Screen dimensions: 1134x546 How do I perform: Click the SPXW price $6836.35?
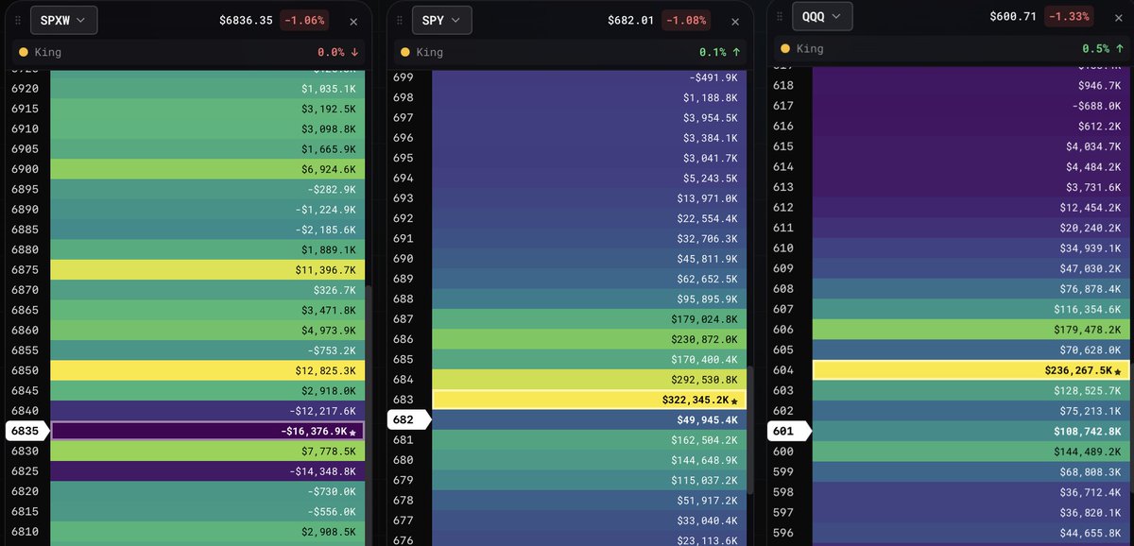tap(246, 20)
